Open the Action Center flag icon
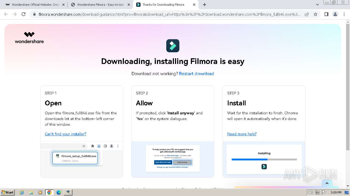Screen dimensions: 350x196 [x=324, y=192]
